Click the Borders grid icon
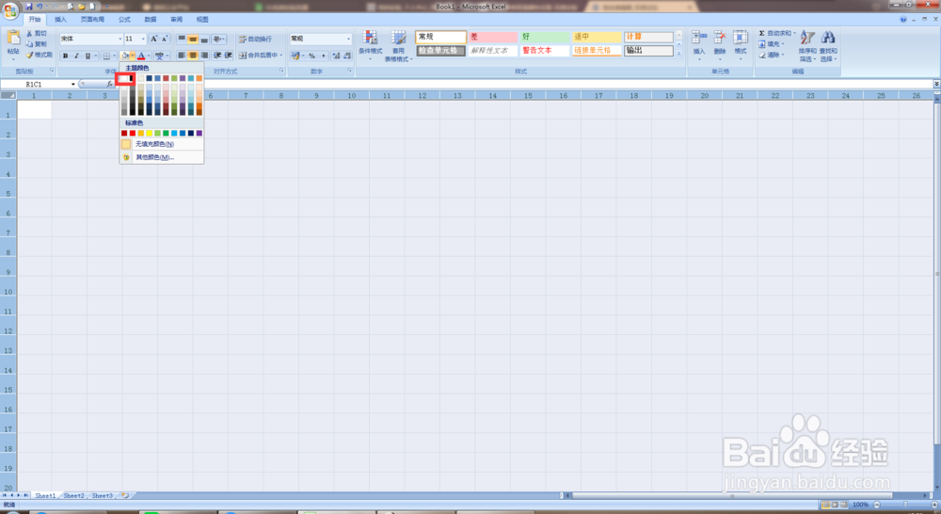Screen dimensions: 941x514 [106, 56]
